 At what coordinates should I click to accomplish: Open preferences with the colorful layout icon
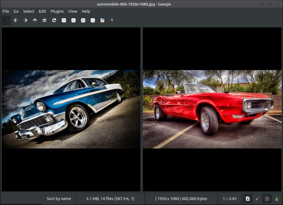[x=102, y=20]
